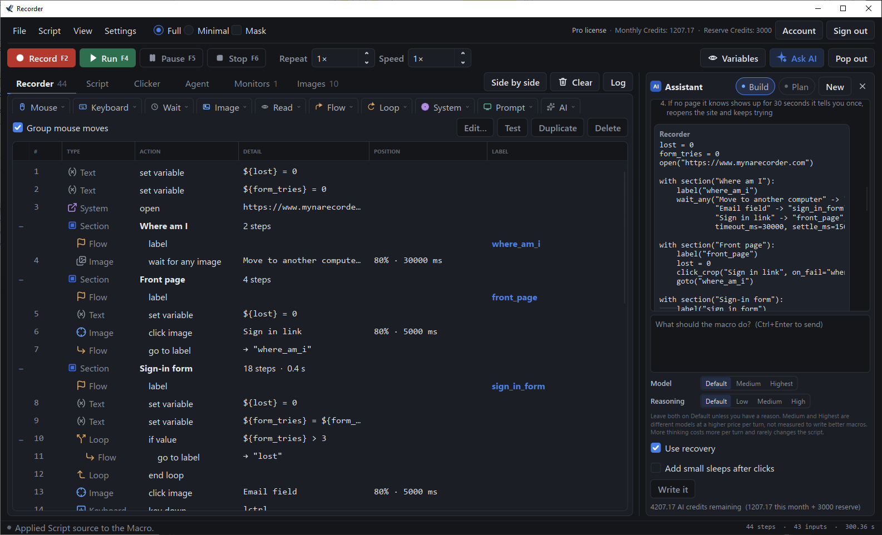Screen dimensions: 882x535
Task: Open the Script menu
Action: [50, 31]
